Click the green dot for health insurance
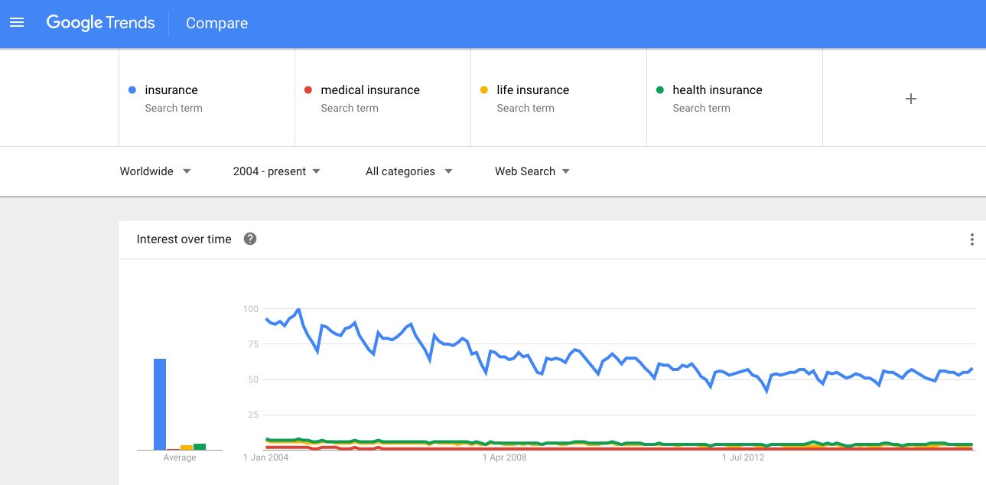 [660, 90]
